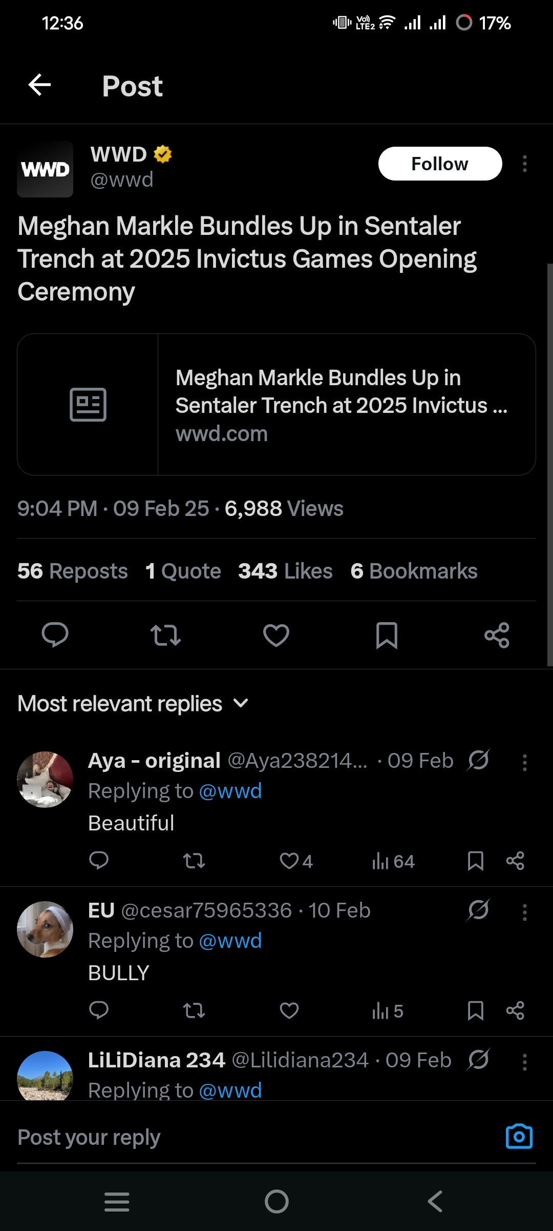The height and width of the screenshot is (1231, 553).
Task: Repost the WWD post
Action: click(x=165, y=635)
